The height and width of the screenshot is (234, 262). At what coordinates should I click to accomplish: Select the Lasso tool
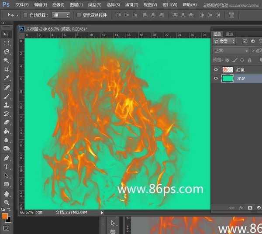click(7, 52)
